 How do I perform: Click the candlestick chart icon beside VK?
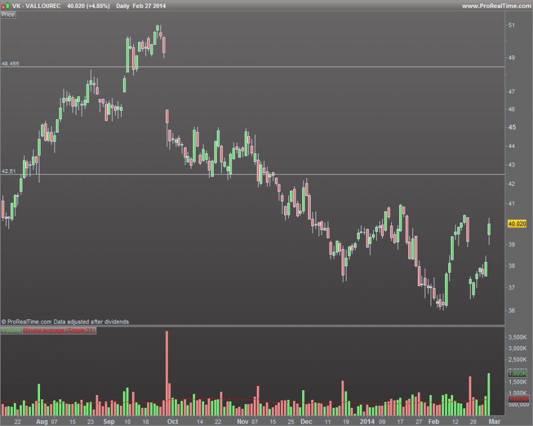click(5, 5)
